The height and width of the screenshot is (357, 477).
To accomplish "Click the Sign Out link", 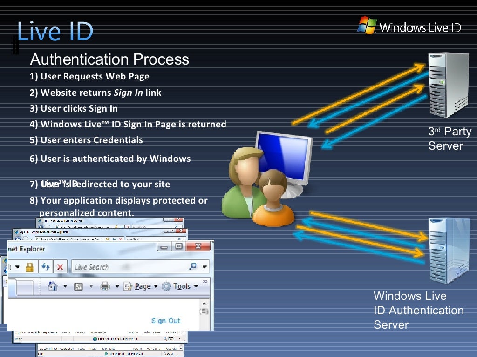I will coord(166,321).
